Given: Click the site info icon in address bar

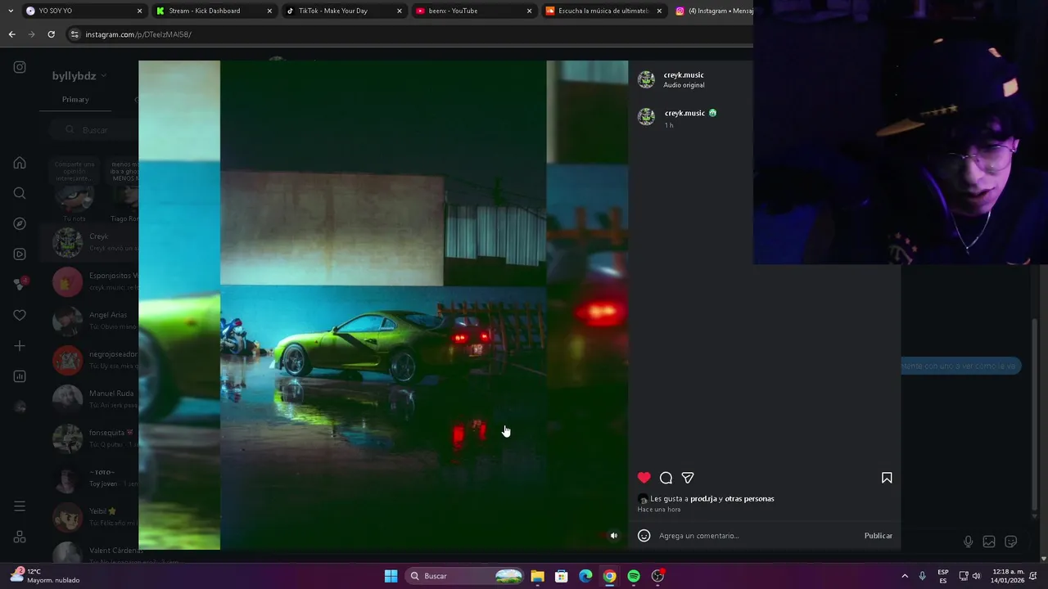Looking at the screenshot, I should [75, 34].
